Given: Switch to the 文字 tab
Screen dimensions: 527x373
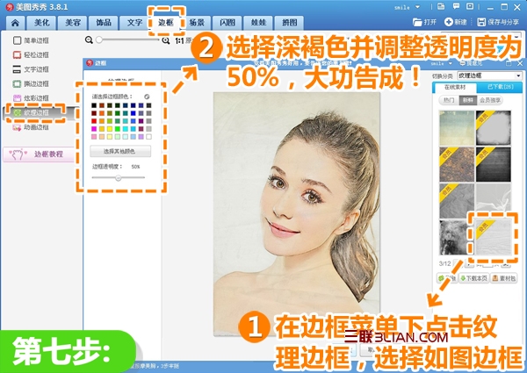Looking at the screenshot, I should (x=134, y=23).
